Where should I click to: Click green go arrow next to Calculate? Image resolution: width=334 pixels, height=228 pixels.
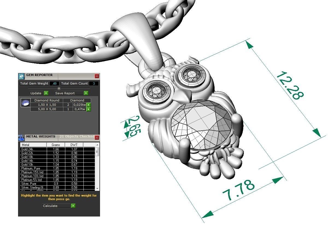[73, 206]
